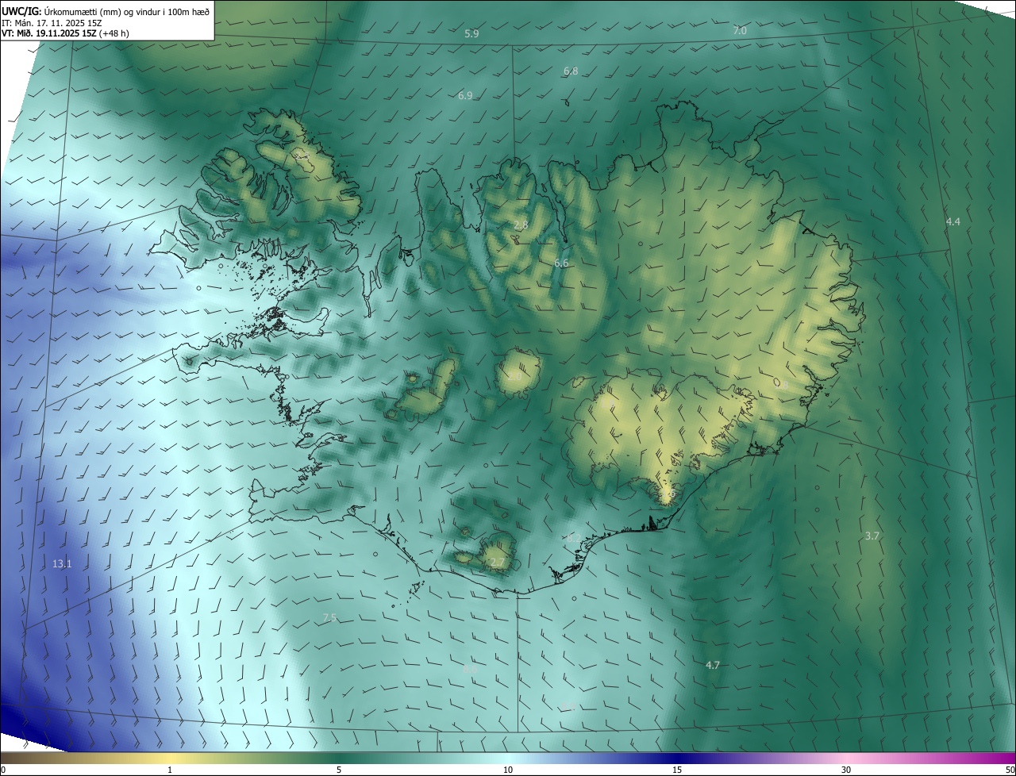Click the 4.4 value label on the map
Viewport: 1016px width, 776px height.
click(x=953, y=222)
